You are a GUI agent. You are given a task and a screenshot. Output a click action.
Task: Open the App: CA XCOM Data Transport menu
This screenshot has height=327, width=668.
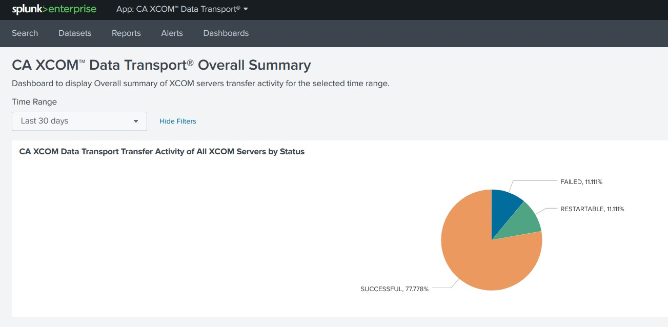click(182, 9)
